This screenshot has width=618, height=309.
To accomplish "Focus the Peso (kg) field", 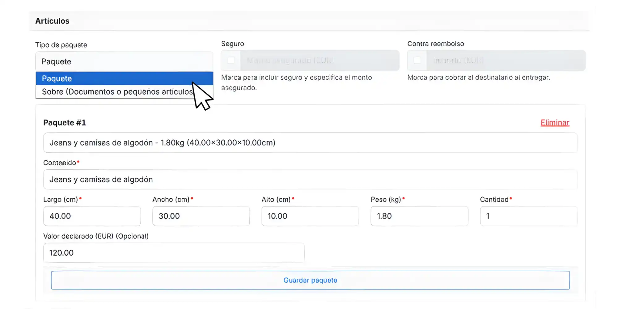I will tap(419, 216).
